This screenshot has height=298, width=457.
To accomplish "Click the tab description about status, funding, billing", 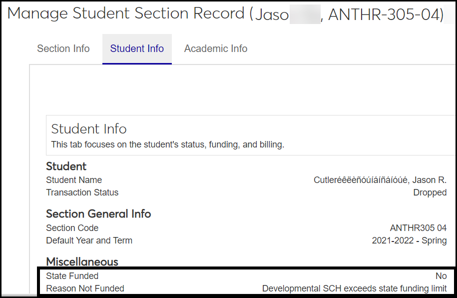I will [x=167, y=144].
